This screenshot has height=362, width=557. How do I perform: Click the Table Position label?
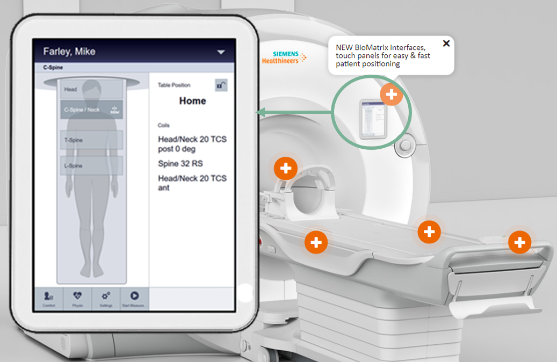coord(174,85)
